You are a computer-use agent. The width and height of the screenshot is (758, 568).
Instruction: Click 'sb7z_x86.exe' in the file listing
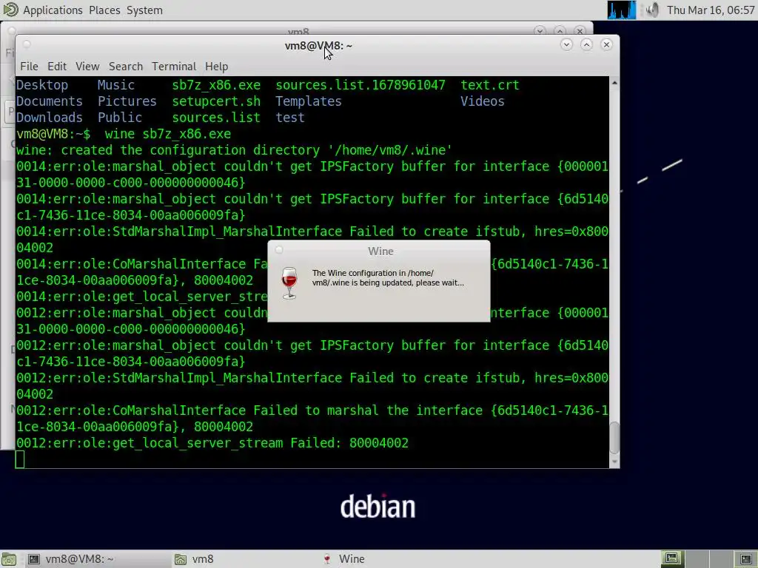(216, 85)
